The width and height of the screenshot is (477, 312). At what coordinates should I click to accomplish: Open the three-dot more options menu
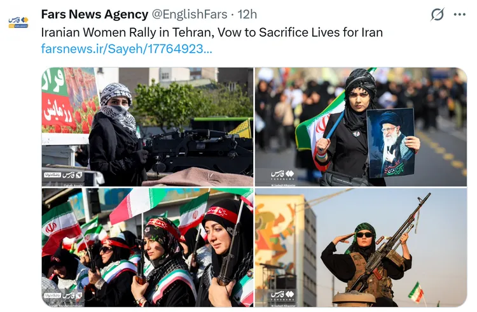click(x=459, y=14)
